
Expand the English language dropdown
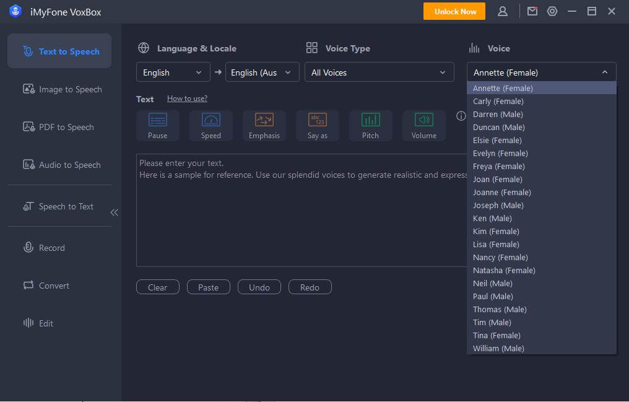[x=173, y=72]
